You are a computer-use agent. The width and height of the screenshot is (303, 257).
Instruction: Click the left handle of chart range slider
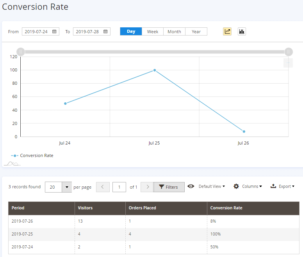(21, 52)
